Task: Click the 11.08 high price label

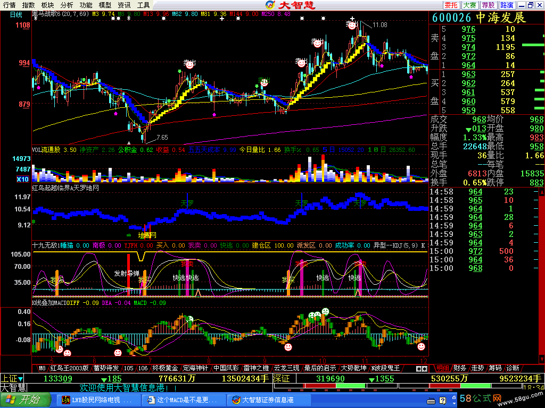Action: click(x=380, y=24)
